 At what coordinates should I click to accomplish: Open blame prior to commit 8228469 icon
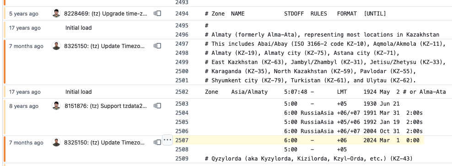[x=157, y=13]
